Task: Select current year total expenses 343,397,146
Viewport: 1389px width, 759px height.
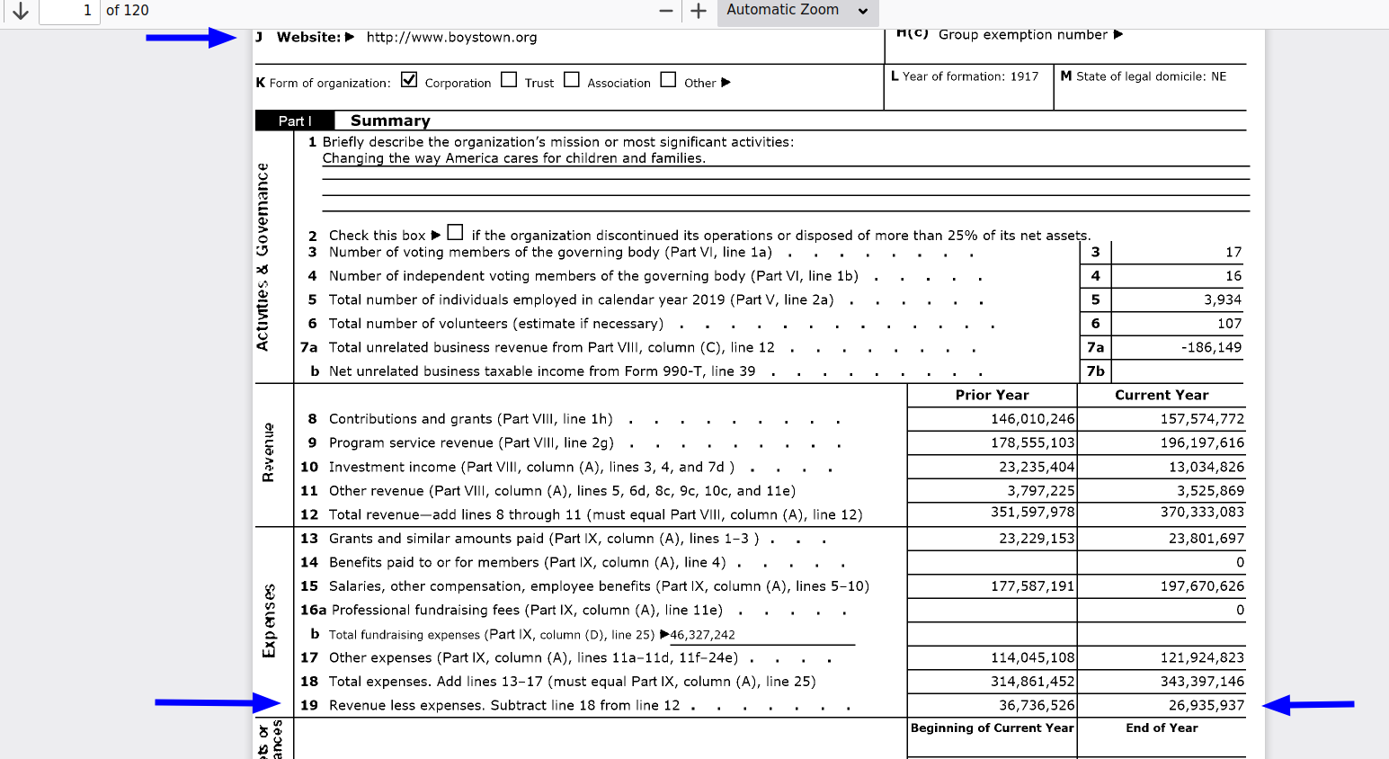Action: 1202,682
